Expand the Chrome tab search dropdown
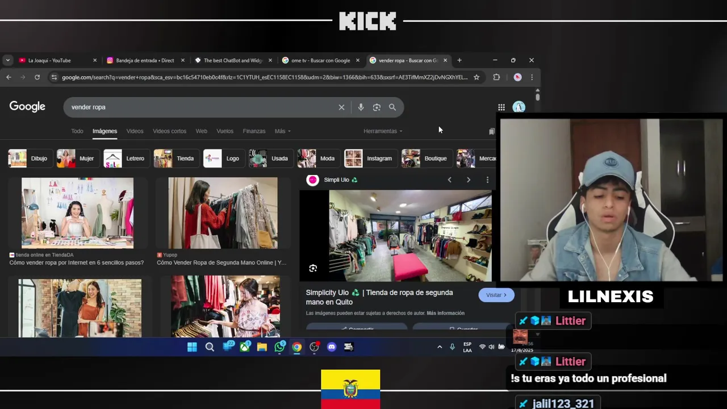This screenshot has height=409, width=727. pyautogui.click(x=7, y=60)
